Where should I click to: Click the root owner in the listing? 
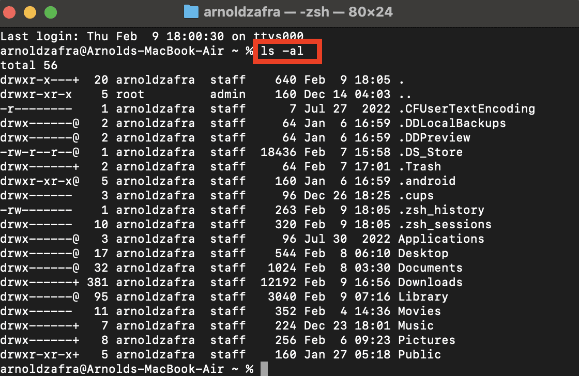point(130,95)
